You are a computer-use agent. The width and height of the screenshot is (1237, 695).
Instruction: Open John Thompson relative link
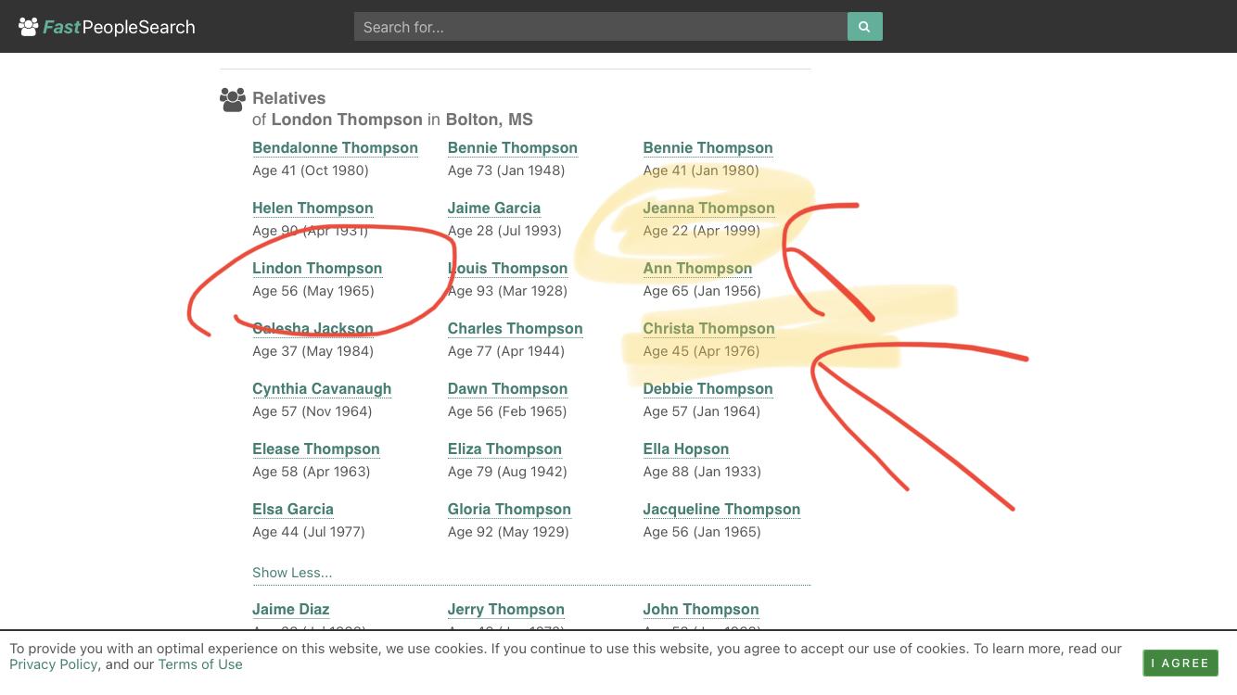click(x=701, y=610)
